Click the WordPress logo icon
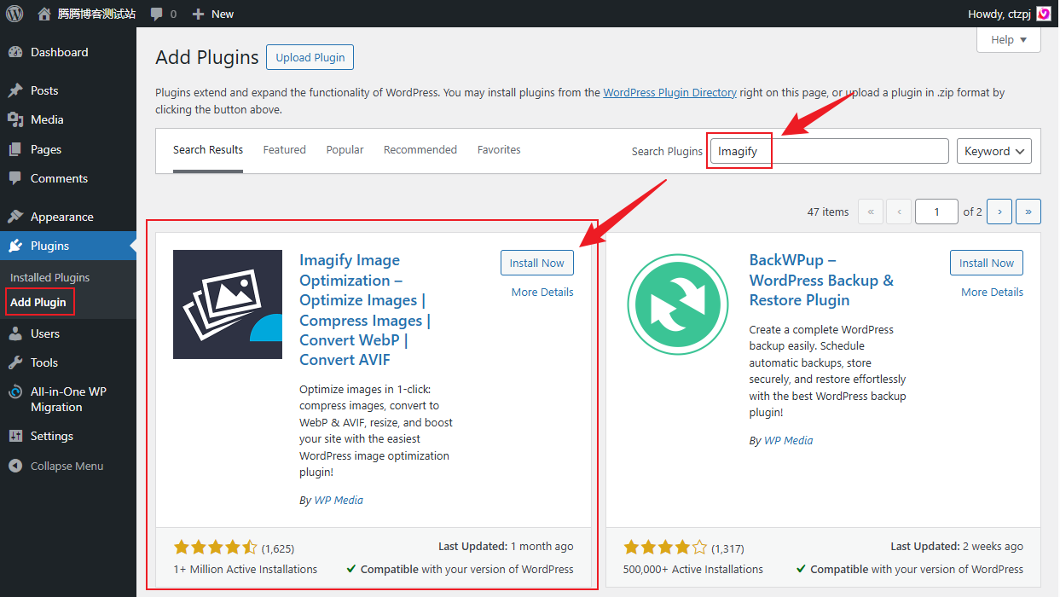 tap(14, 14)
